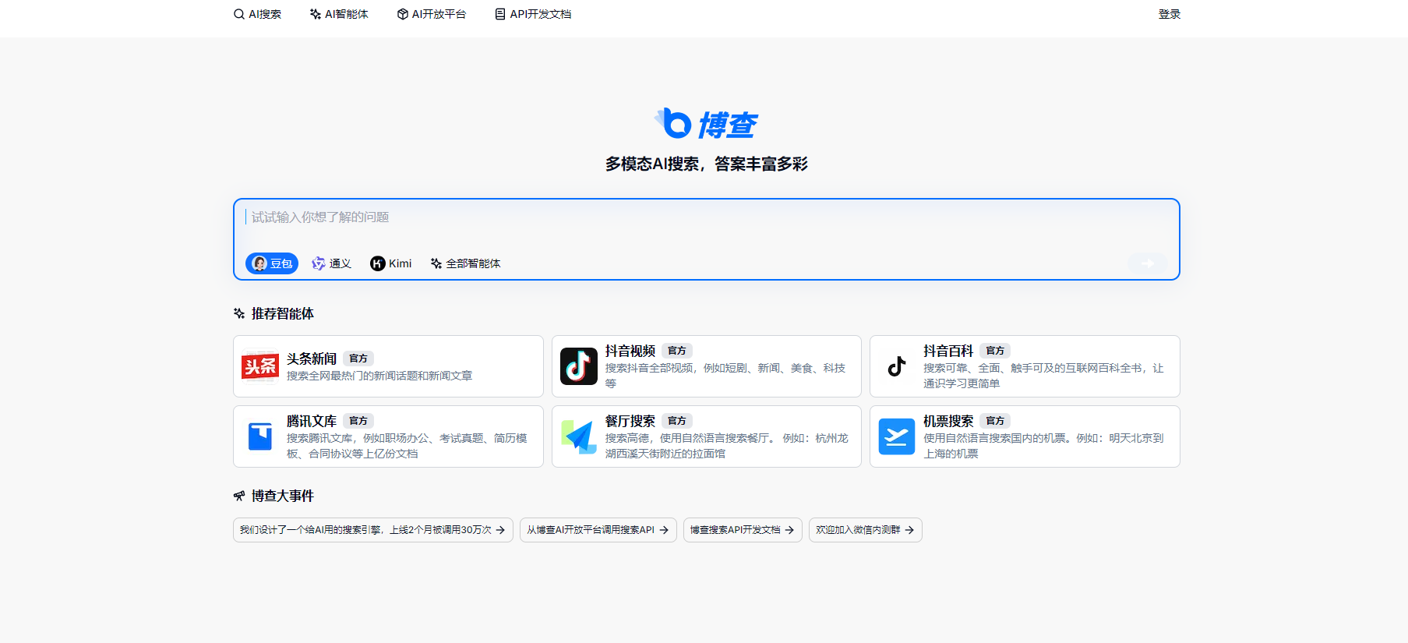Open 全部智能体 list
Viewport: 1408px width, 643px height.
465,263
